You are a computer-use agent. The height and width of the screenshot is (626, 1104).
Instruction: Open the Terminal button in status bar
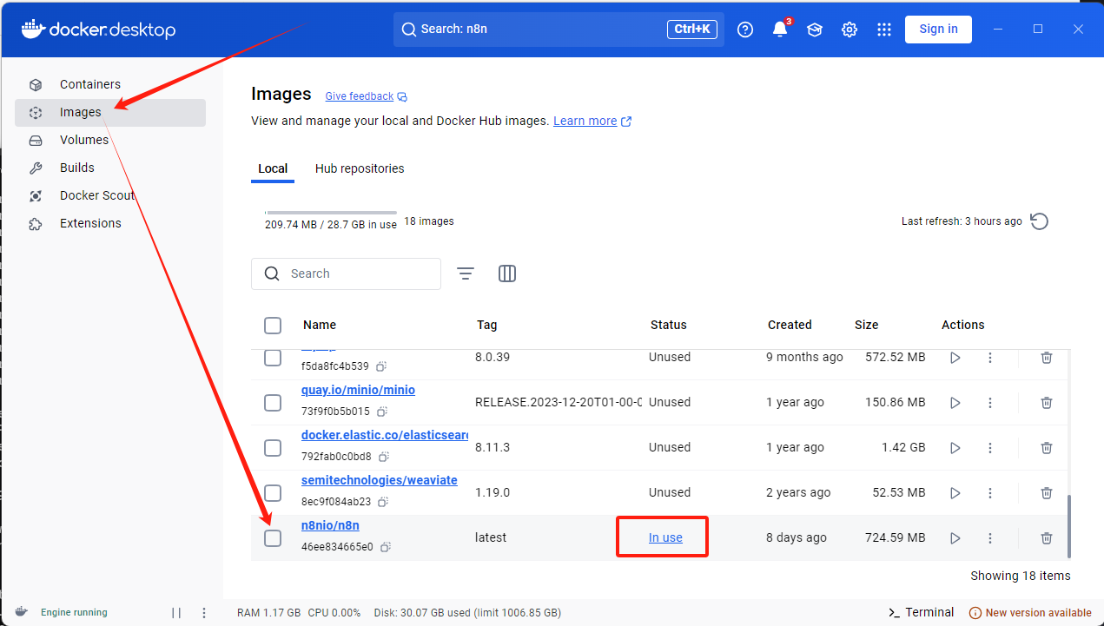pyautogui.click(x=922, y=612)
